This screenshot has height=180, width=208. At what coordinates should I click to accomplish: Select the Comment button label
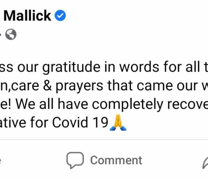click(116, 161)
